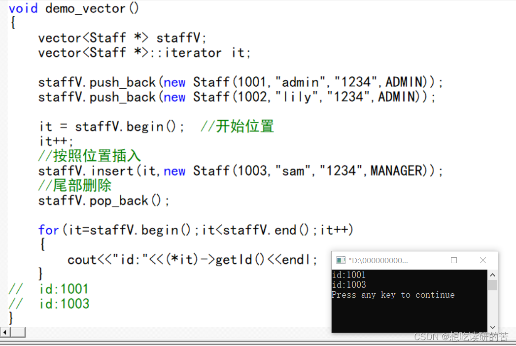Click the comment //按照位置插入
Image resolution: width=516 pixels, height=346 pixels.
pos(89,156)
